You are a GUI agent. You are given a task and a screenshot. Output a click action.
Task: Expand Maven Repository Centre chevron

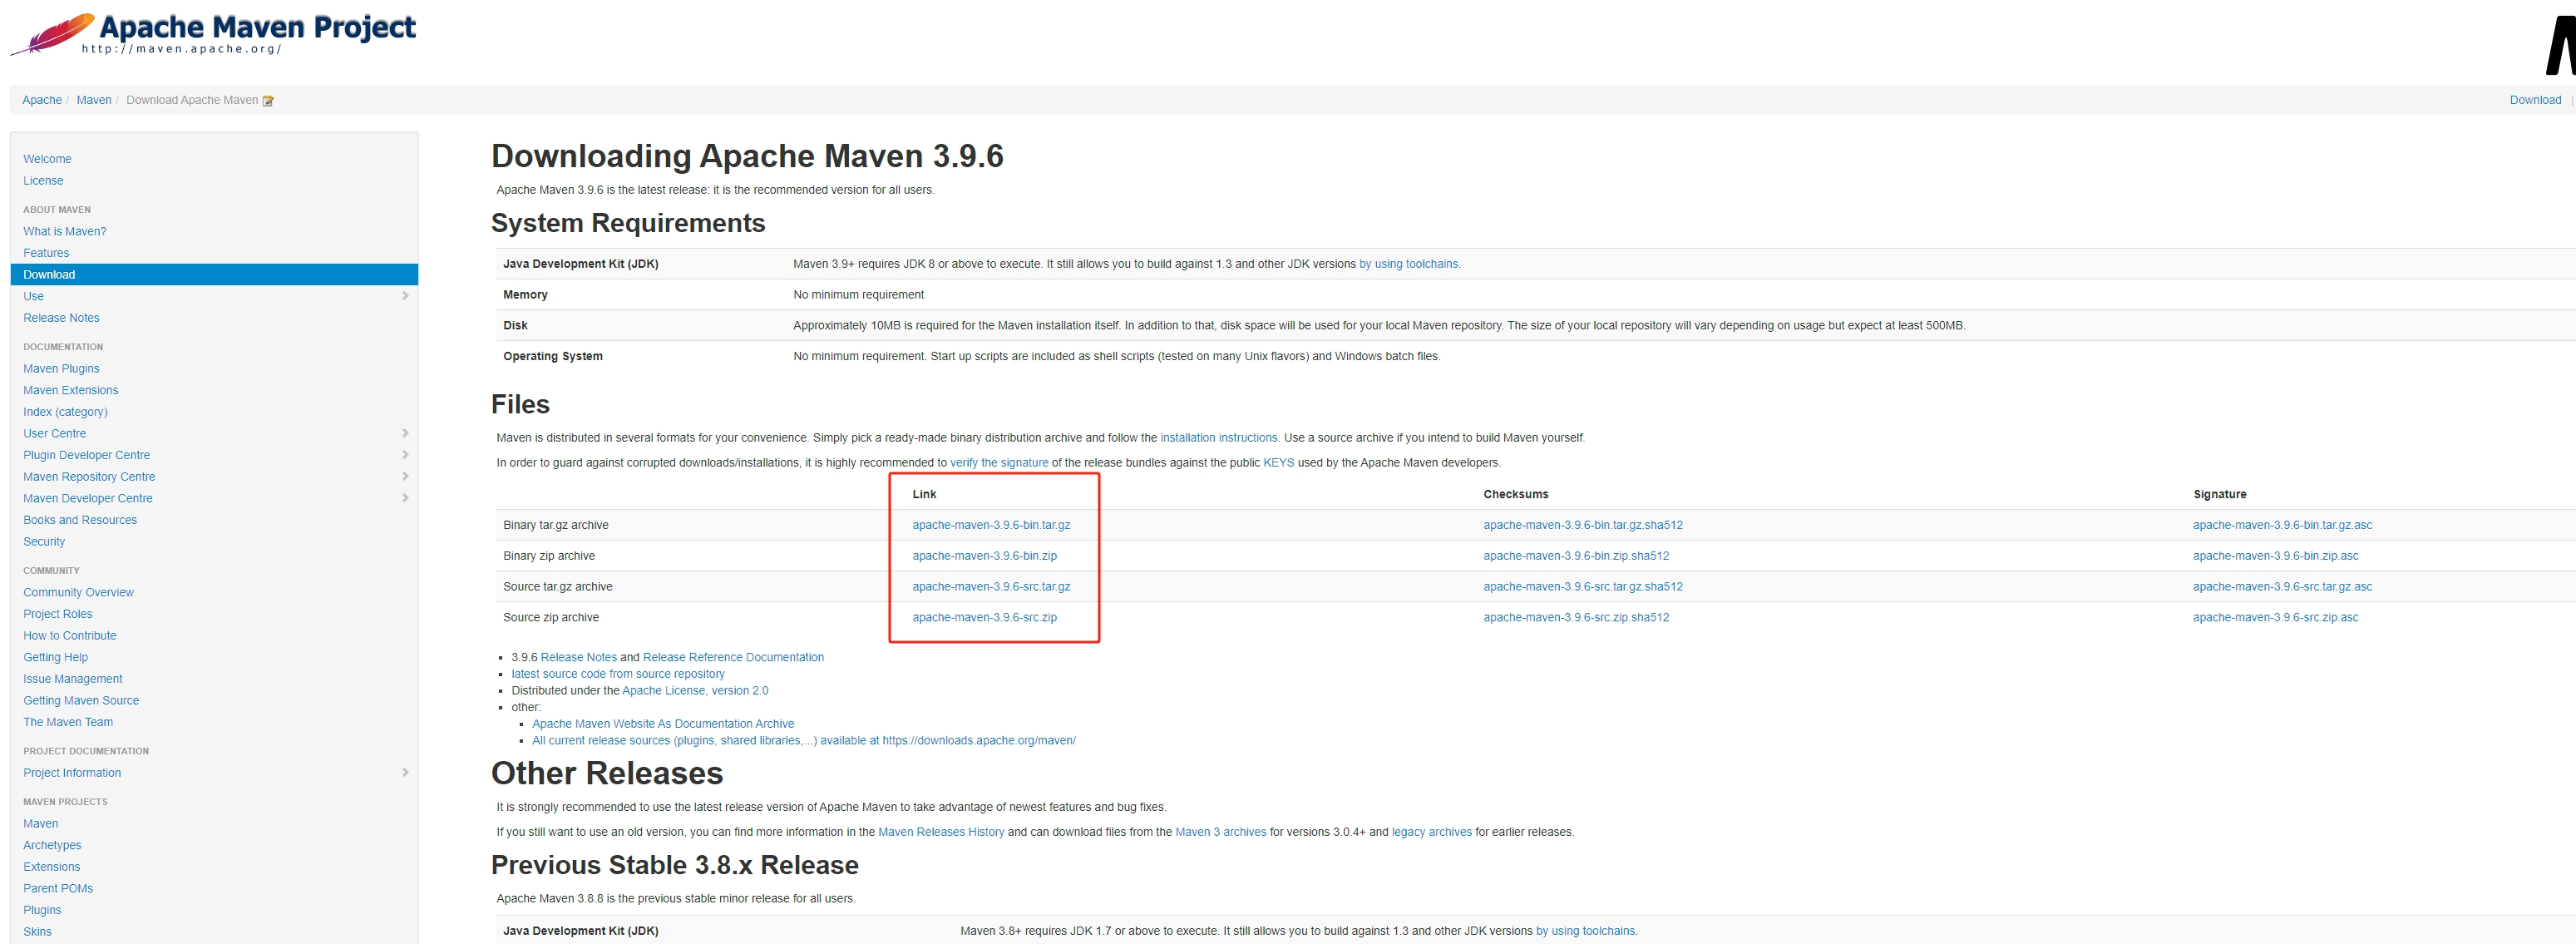pos(405,477)
